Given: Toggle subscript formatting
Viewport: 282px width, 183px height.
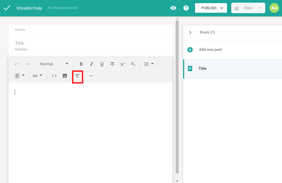Looking at the screenshot, I should point(133,64).
